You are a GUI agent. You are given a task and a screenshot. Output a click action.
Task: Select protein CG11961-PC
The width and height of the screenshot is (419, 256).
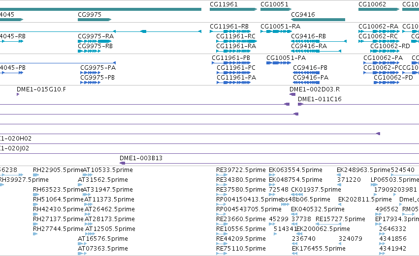tap(233, 73)
